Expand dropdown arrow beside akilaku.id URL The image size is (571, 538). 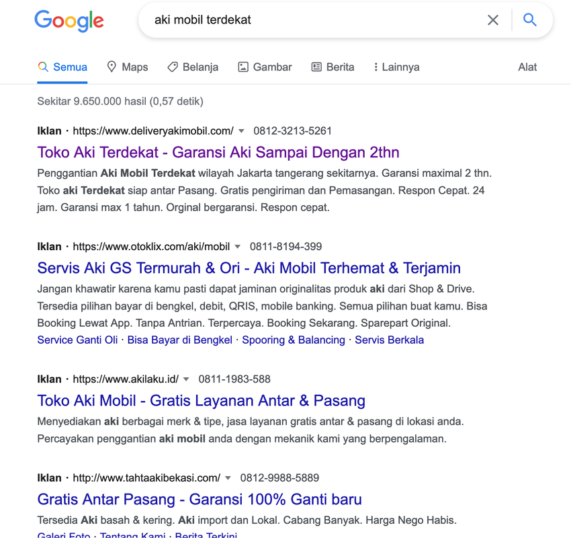[x=187, y=379]
